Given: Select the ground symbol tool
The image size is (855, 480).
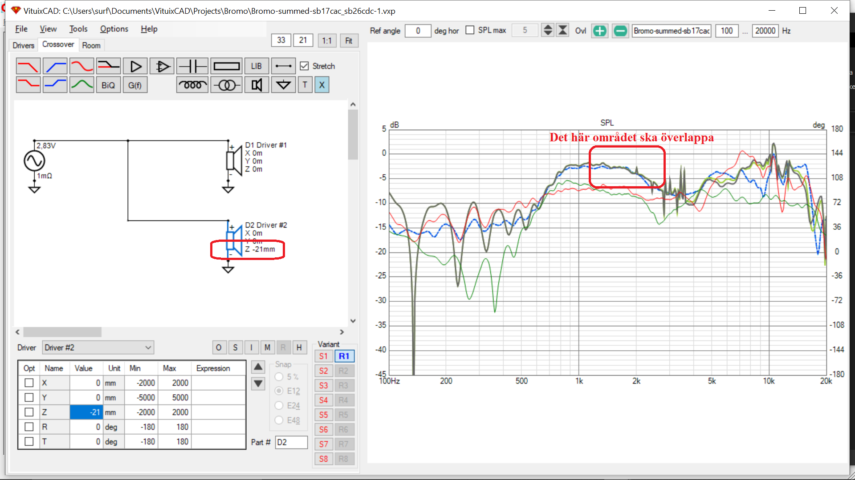Looking at the screenshot, I should point(283,85).
